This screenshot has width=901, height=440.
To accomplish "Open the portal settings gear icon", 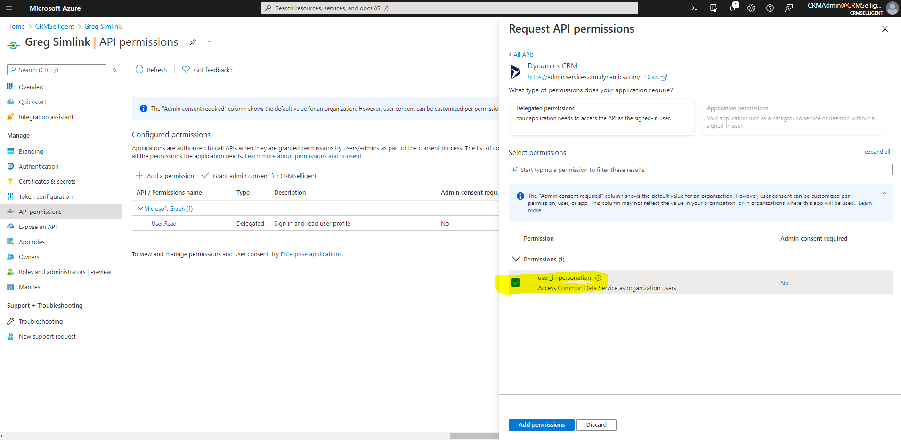I will pos(751,8).
